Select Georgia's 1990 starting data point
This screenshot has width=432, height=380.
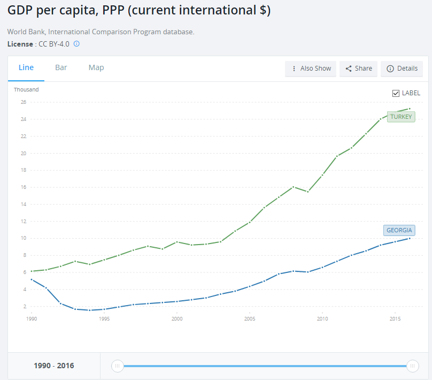32,279
